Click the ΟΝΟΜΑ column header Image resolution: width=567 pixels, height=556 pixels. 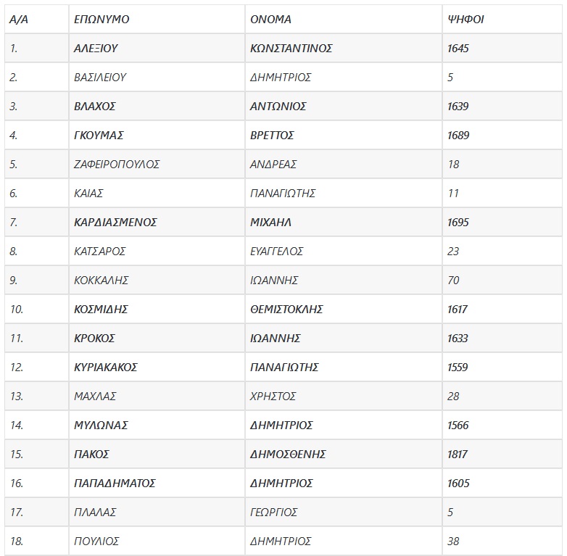click(x=270, y=20)
